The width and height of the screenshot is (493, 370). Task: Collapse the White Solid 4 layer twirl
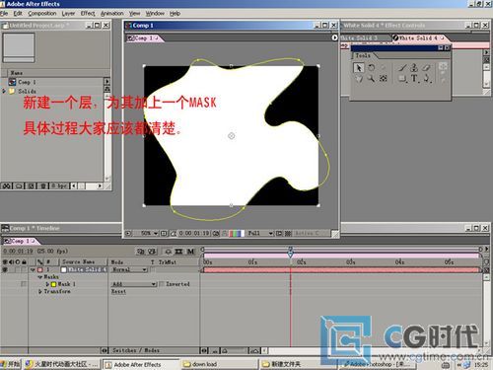(33, 269)
